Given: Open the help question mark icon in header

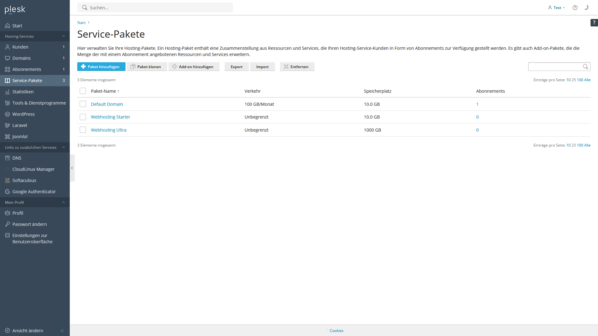Looking at the screenshot, I should pos(575,7).
